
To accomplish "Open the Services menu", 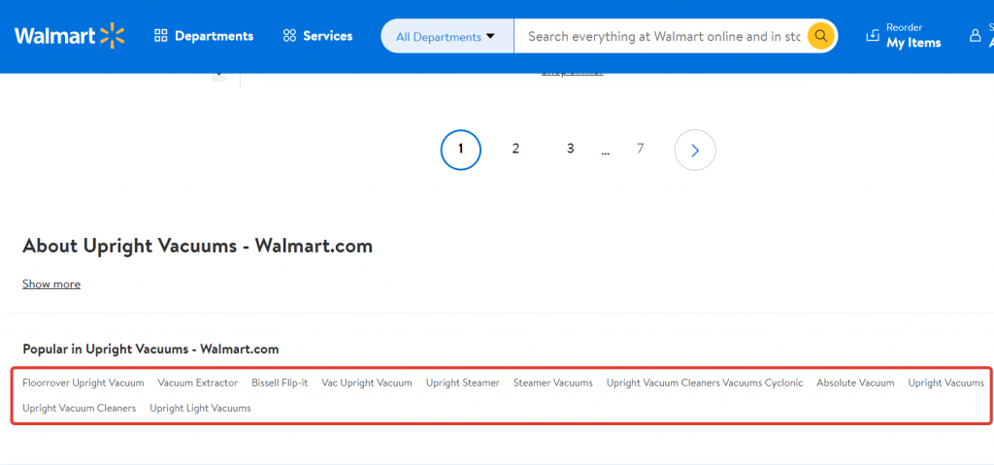I will click(x=317, y=36).
